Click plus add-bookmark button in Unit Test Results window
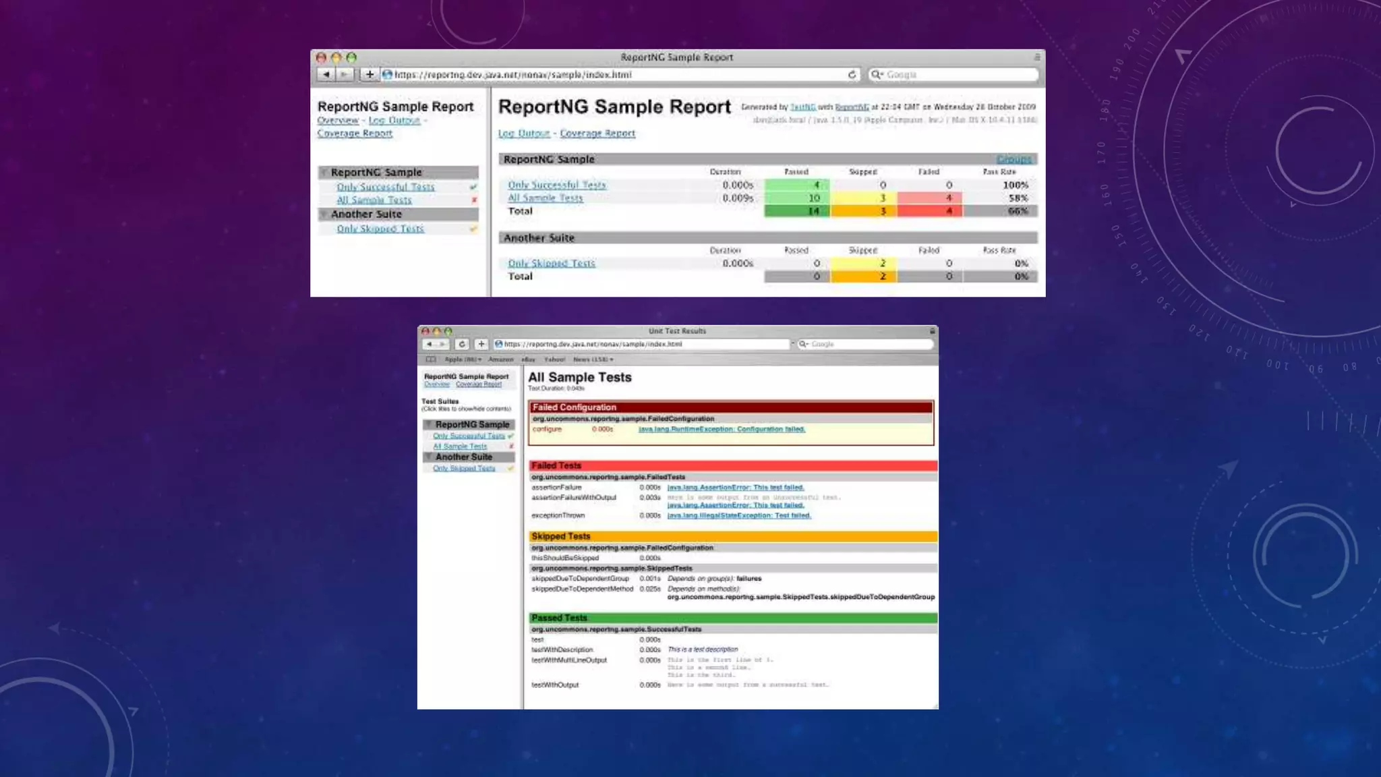 (x=481, y=344)
